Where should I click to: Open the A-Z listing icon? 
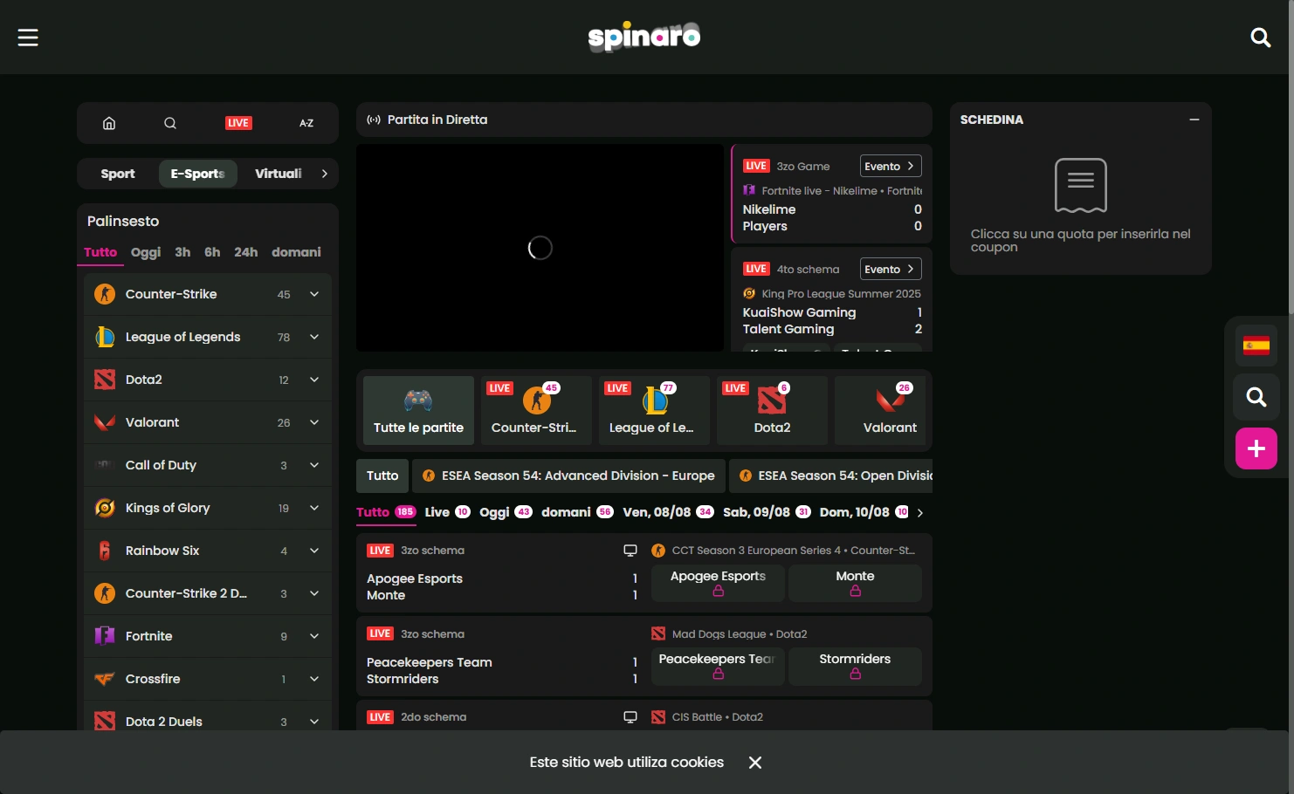[306, 123]
